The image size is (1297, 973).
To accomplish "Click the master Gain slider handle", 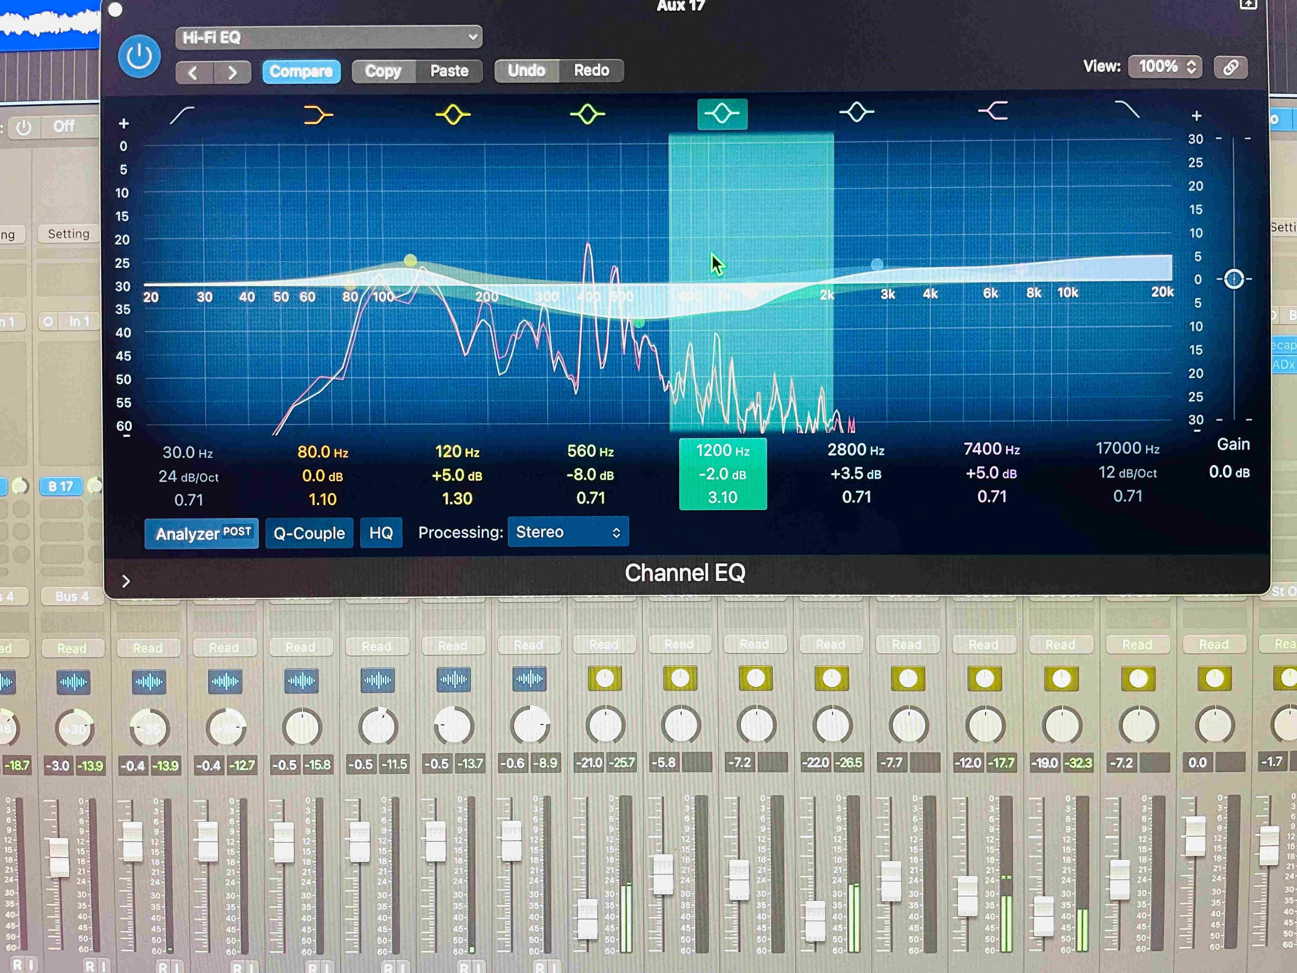I will click(1234, 279).
